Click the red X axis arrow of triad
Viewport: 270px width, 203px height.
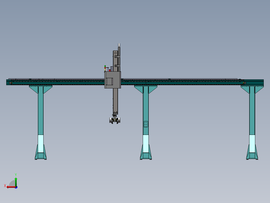click(x=11, y=187)
